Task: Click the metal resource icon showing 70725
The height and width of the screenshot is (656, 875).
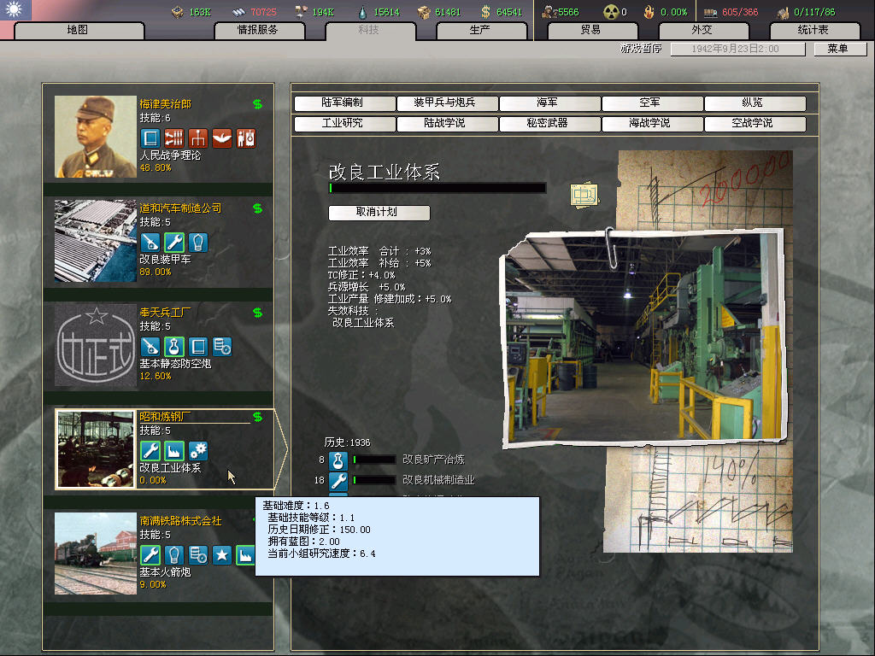Action: click(x=239, y=12)
